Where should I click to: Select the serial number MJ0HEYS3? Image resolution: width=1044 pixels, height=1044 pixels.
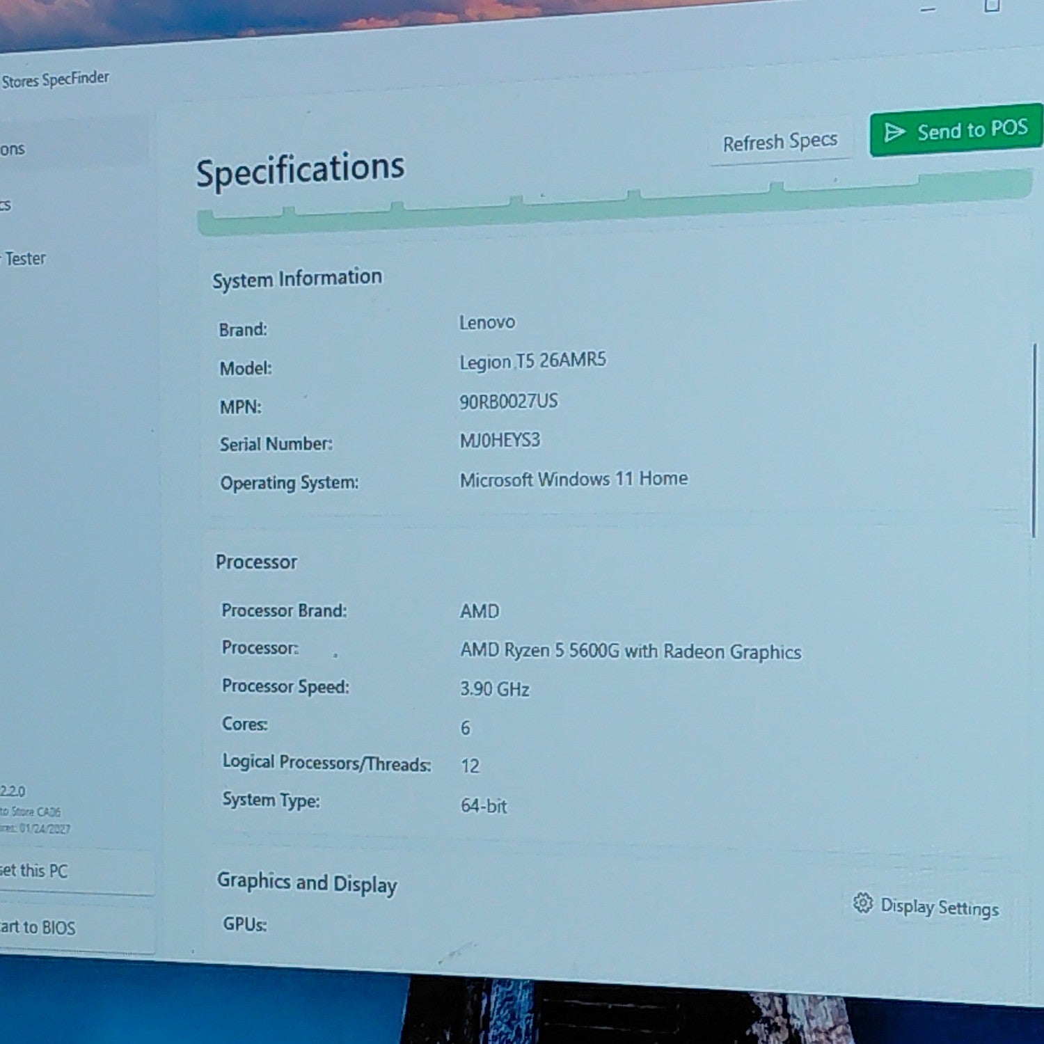(500, 440)
